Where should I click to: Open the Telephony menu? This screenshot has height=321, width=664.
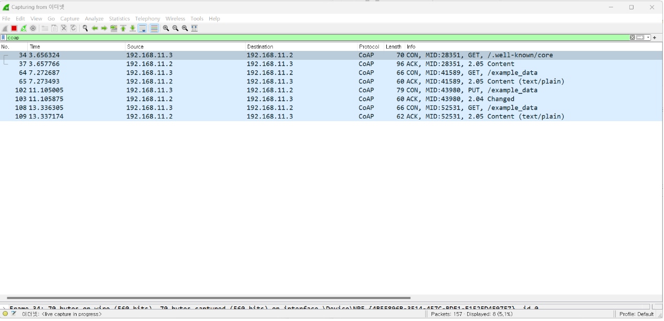(147, 19)
